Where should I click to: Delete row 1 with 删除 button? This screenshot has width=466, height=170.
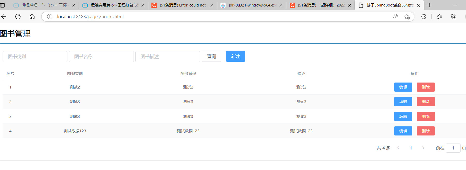[x=426, y=87]
